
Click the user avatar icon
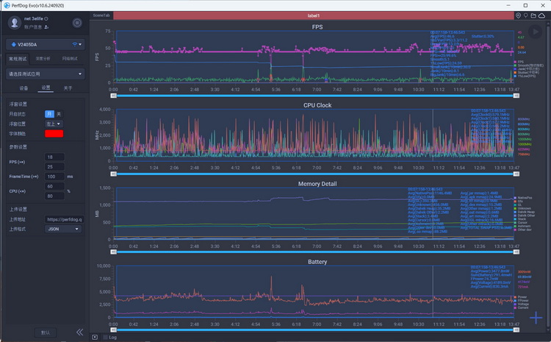(15, 23)
